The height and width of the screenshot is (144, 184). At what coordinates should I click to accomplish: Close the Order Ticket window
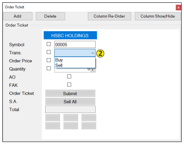click(178, 8)
